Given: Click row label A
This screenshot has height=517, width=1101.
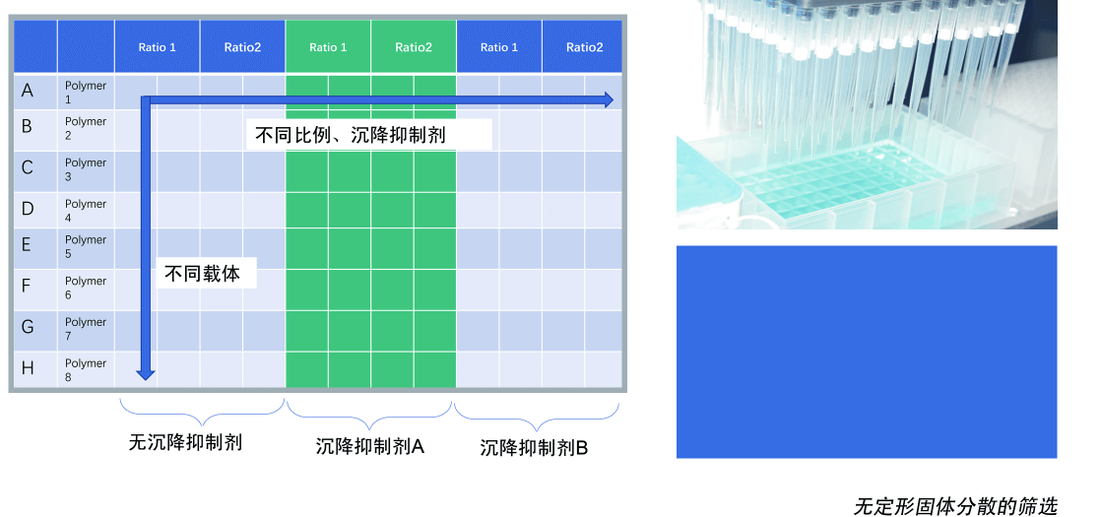Looking at the screenshot, I should 28,91.
